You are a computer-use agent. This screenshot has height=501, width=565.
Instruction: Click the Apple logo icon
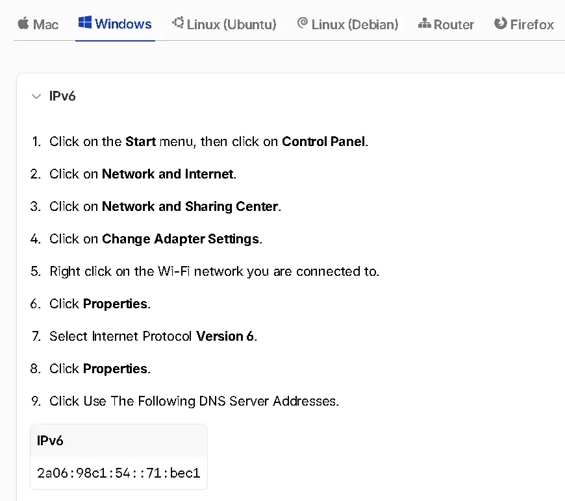point(23,23)
